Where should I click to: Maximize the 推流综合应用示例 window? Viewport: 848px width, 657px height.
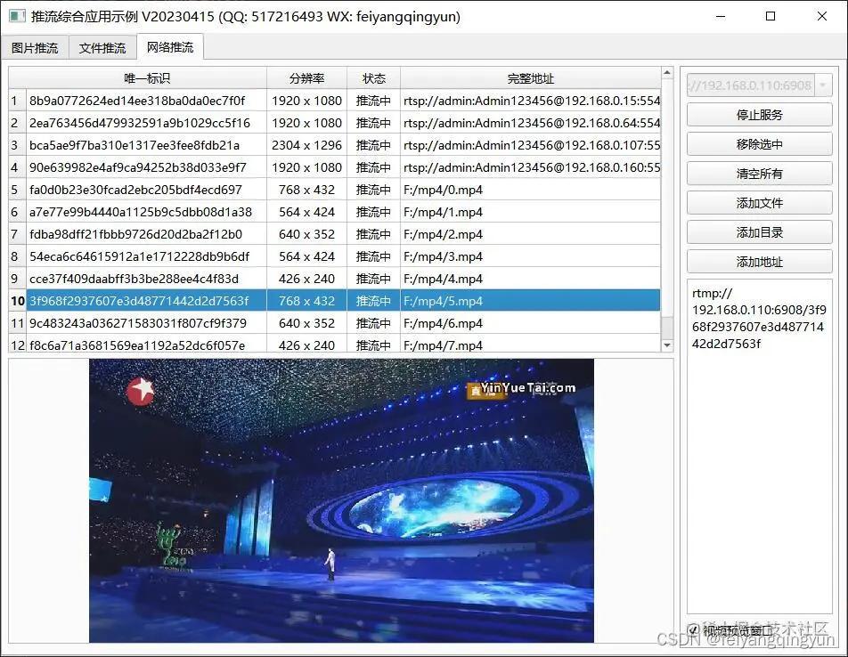[x=771, y=16]
